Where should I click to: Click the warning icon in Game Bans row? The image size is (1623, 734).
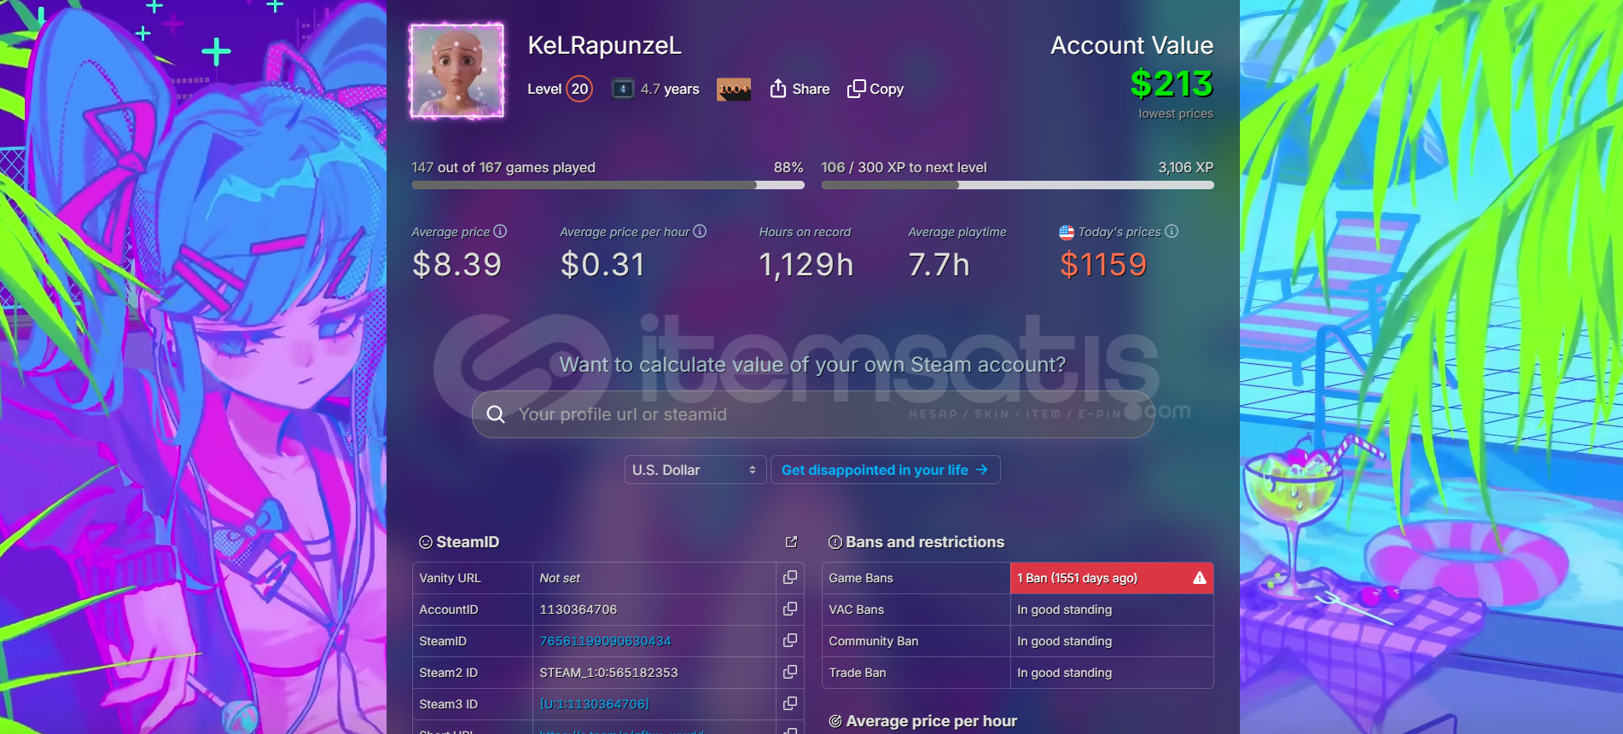(x=1200, y=578)
